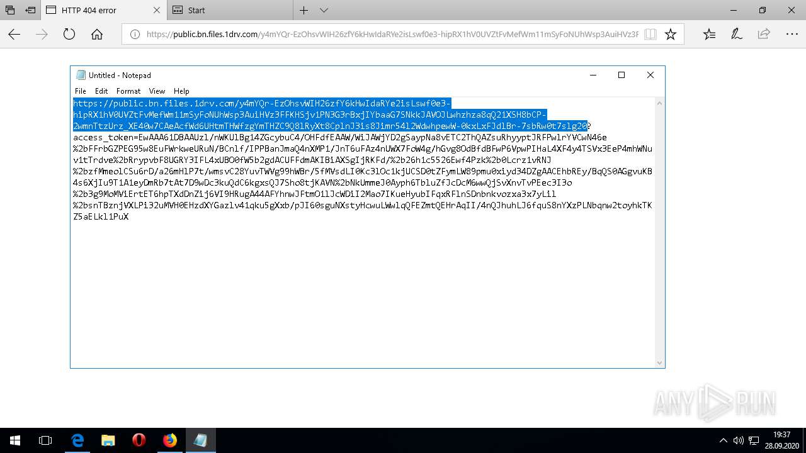
Task: Go forward in Edge browser
Action: (x=42, y=35)
